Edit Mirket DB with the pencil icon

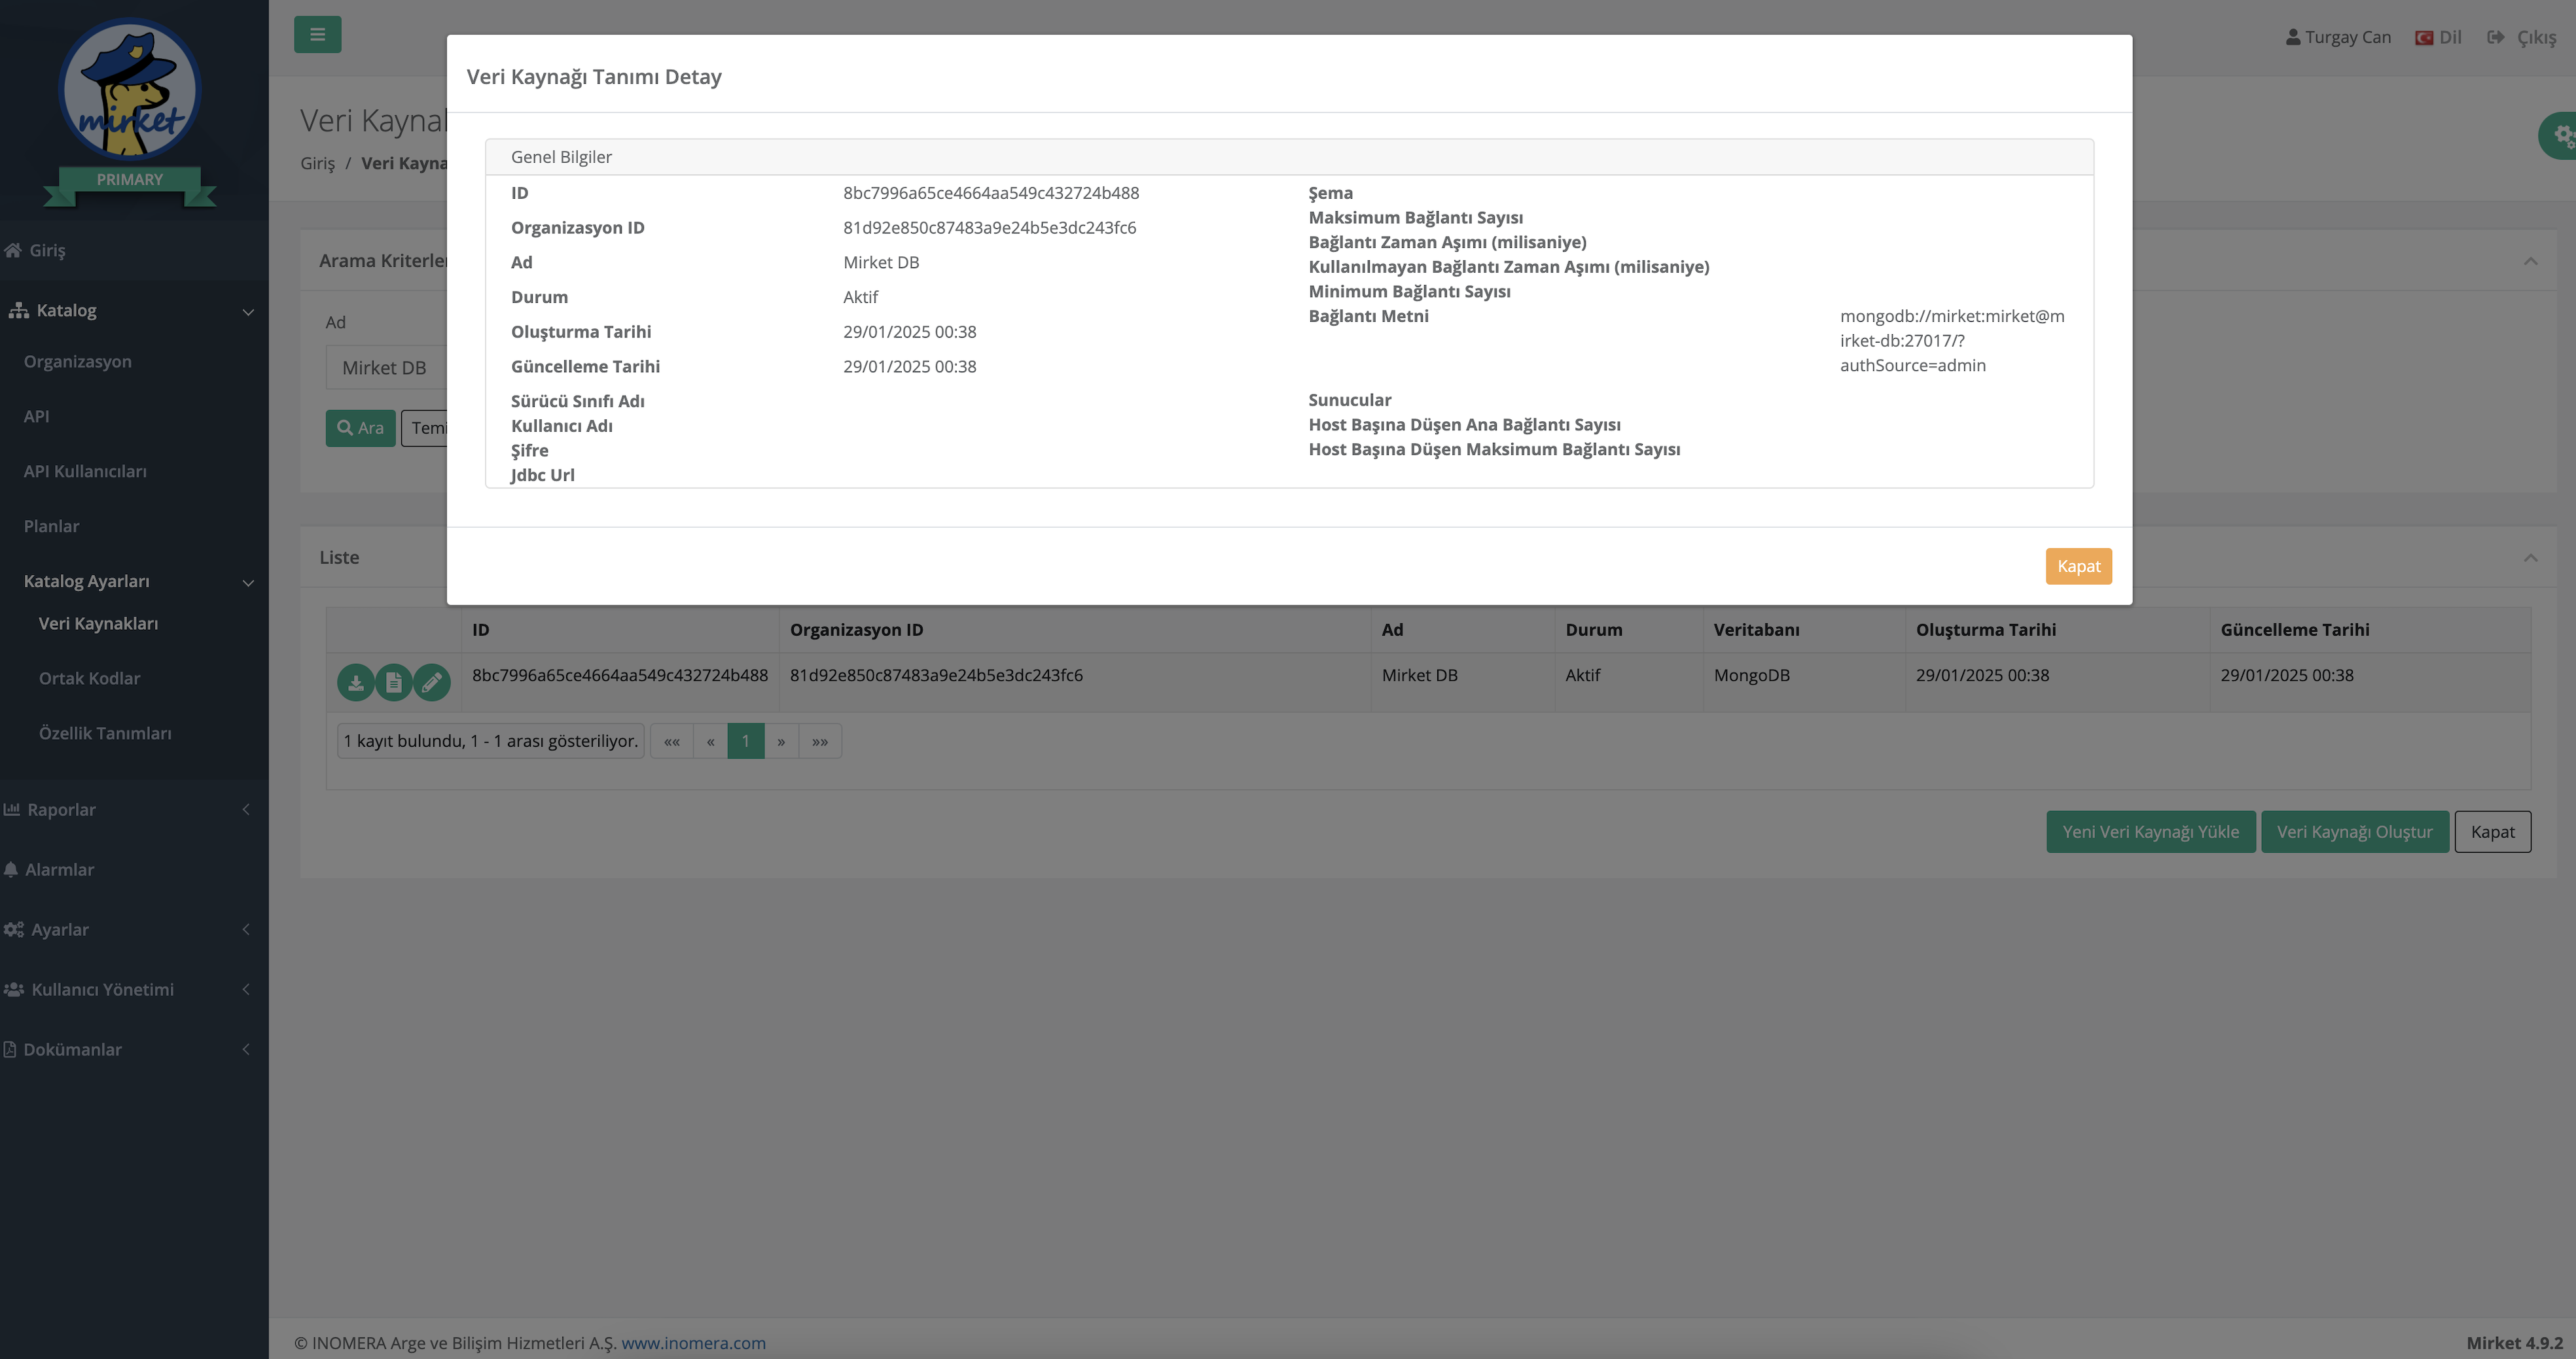(x=431, y=683)
